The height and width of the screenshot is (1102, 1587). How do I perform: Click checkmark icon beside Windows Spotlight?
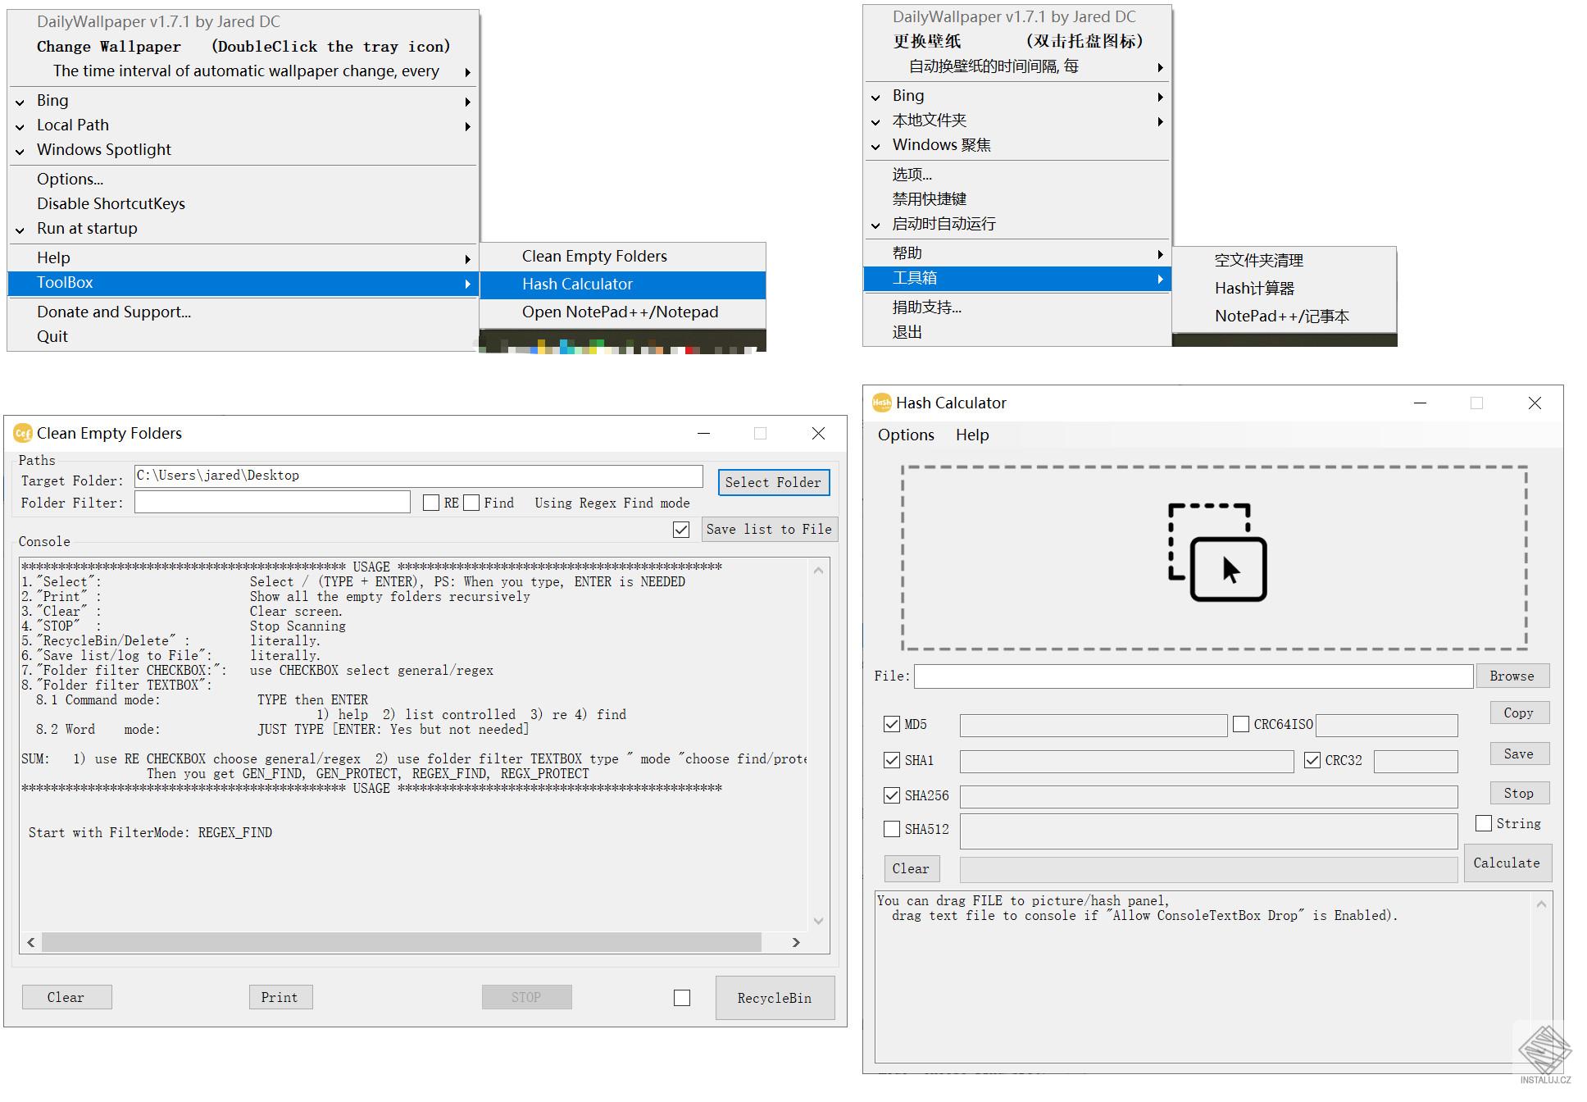pyautogui.click(x=20, y=151)
